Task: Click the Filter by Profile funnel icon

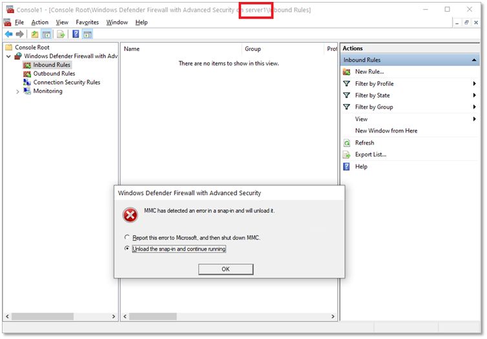Action: pos(347,83)
